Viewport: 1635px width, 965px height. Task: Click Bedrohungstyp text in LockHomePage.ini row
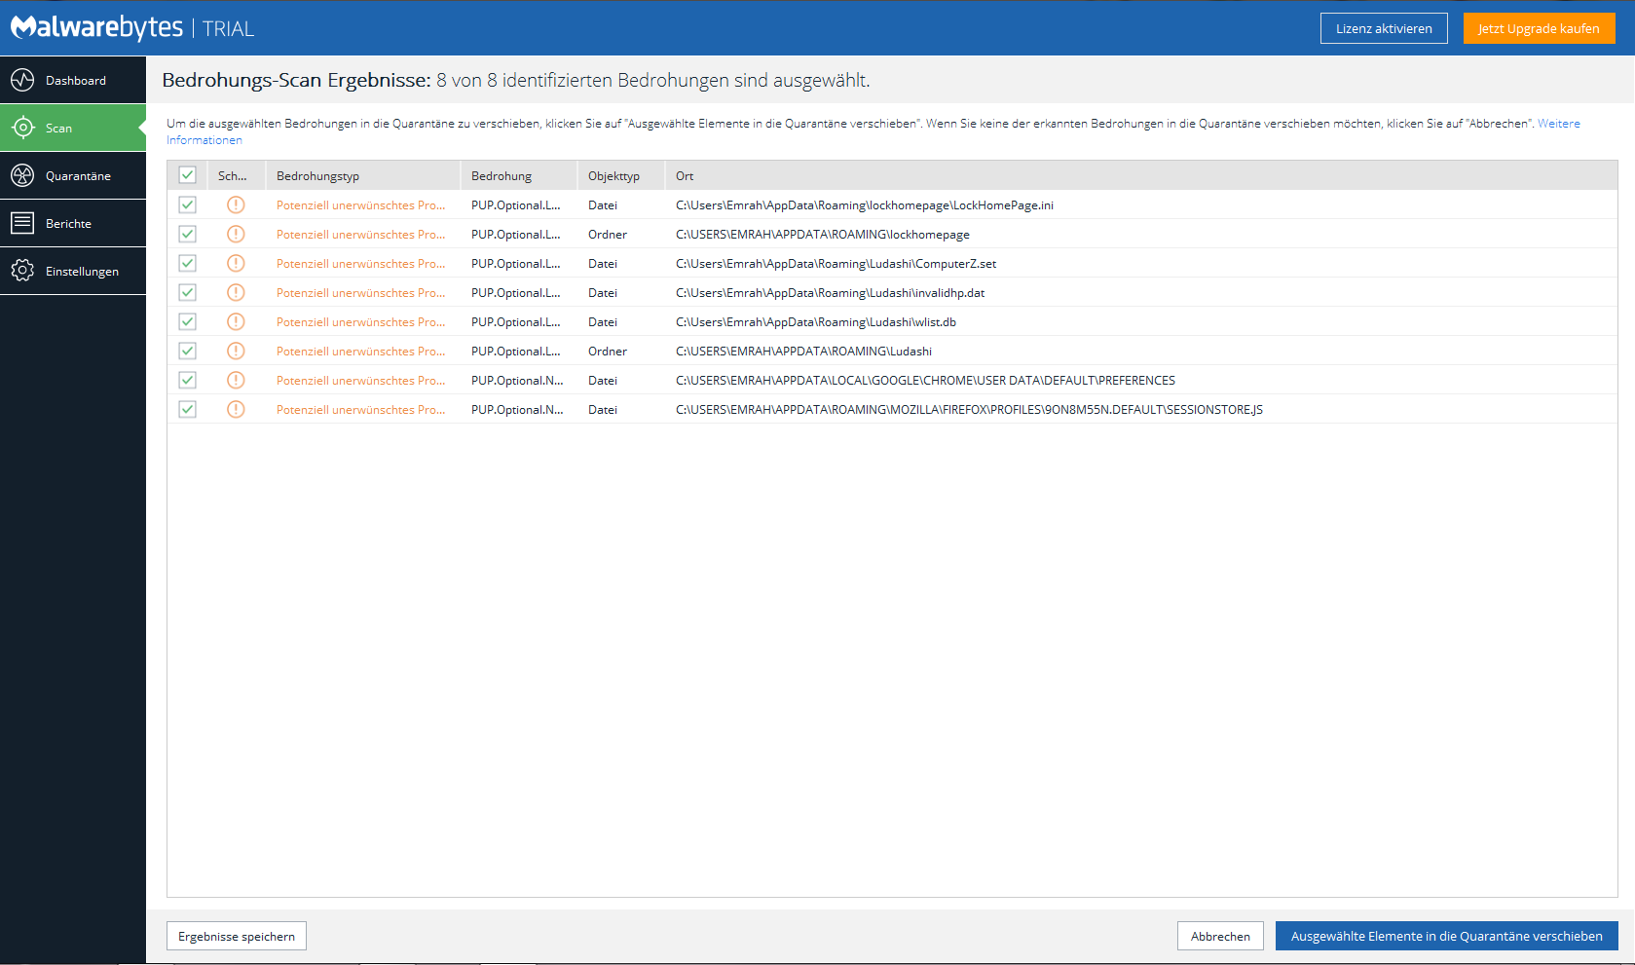360,204
